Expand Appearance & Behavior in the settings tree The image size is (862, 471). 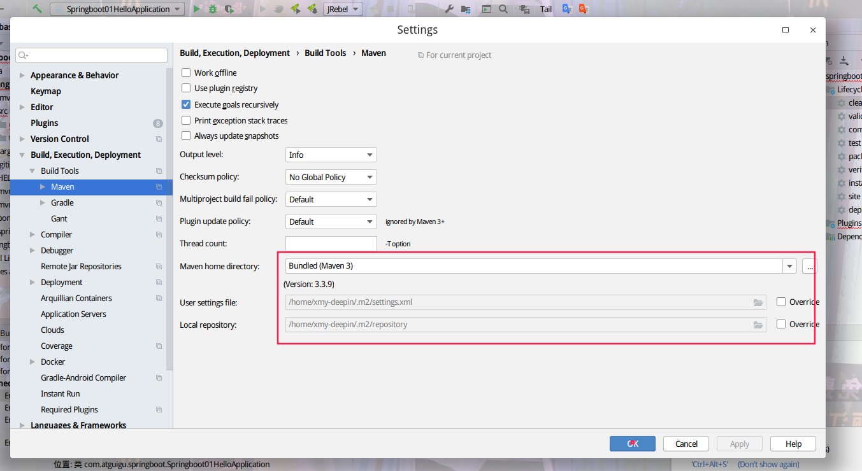tap(22, 75)
